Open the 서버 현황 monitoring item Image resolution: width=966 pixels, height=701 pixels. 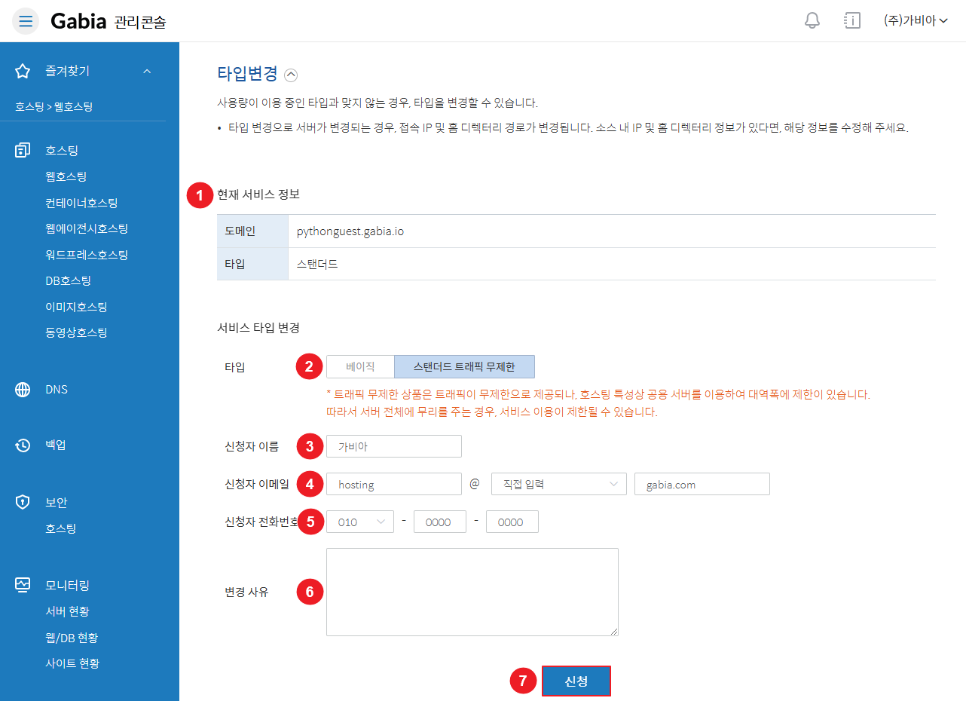(67, 611)
